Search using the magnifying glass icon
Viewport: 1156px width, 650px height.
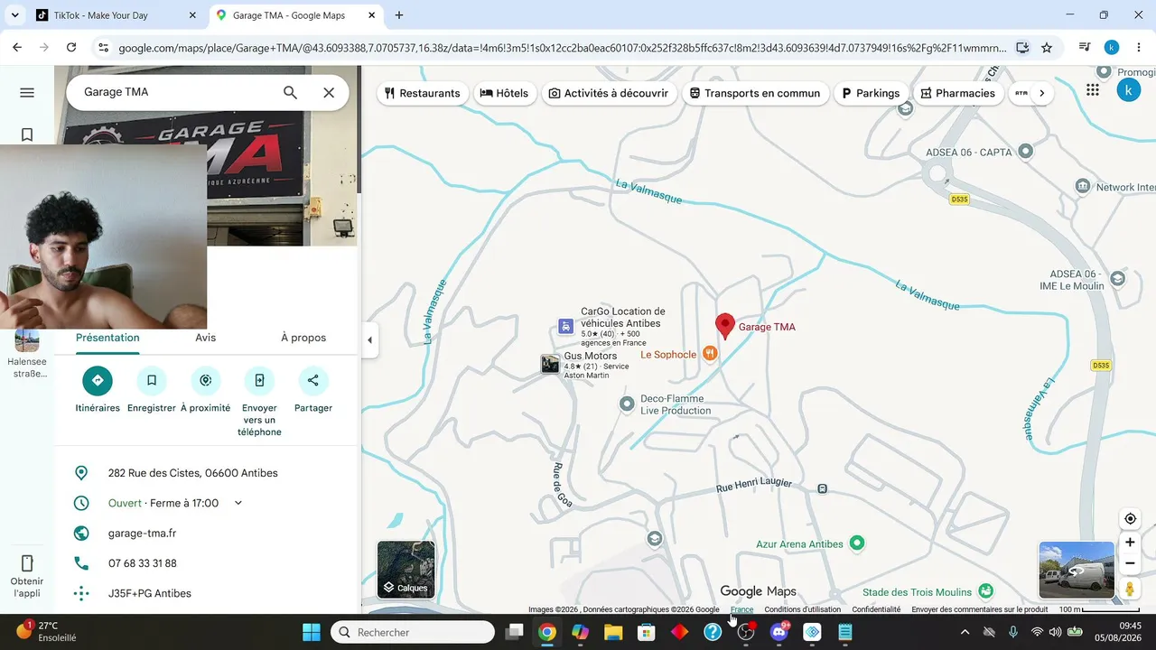click(x=290, y=92)
